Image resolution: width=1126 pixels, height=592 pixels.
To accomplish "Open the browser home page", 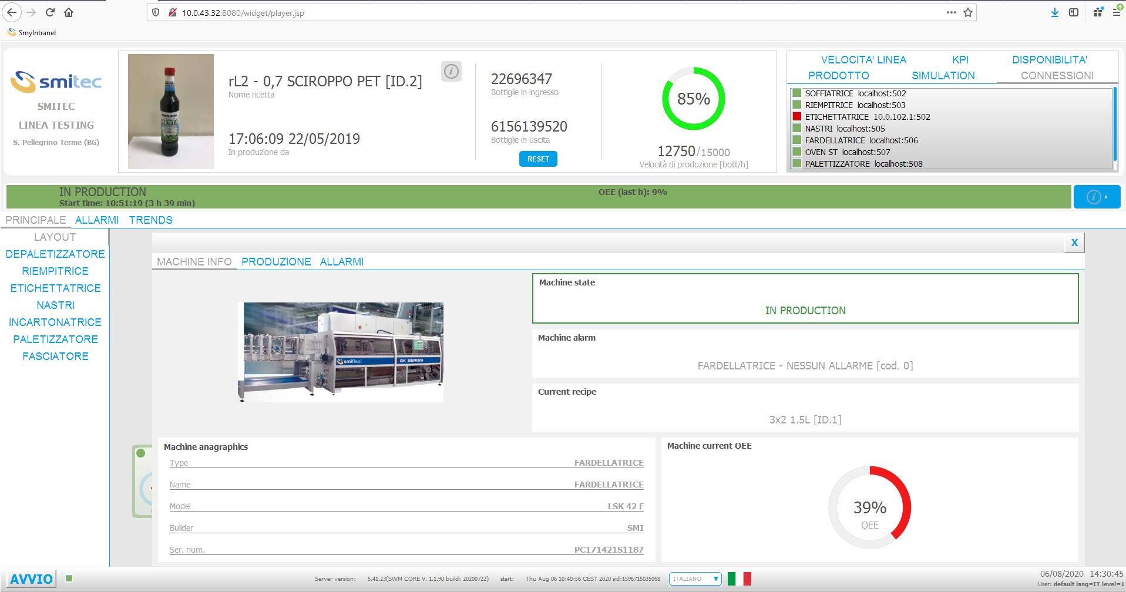I will (x=69, y=12).
